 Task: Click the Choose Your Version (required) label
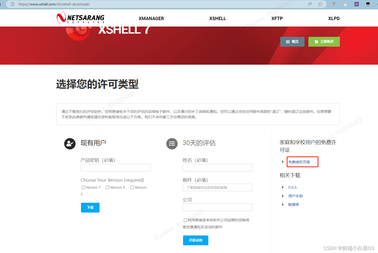coord(112,180)
